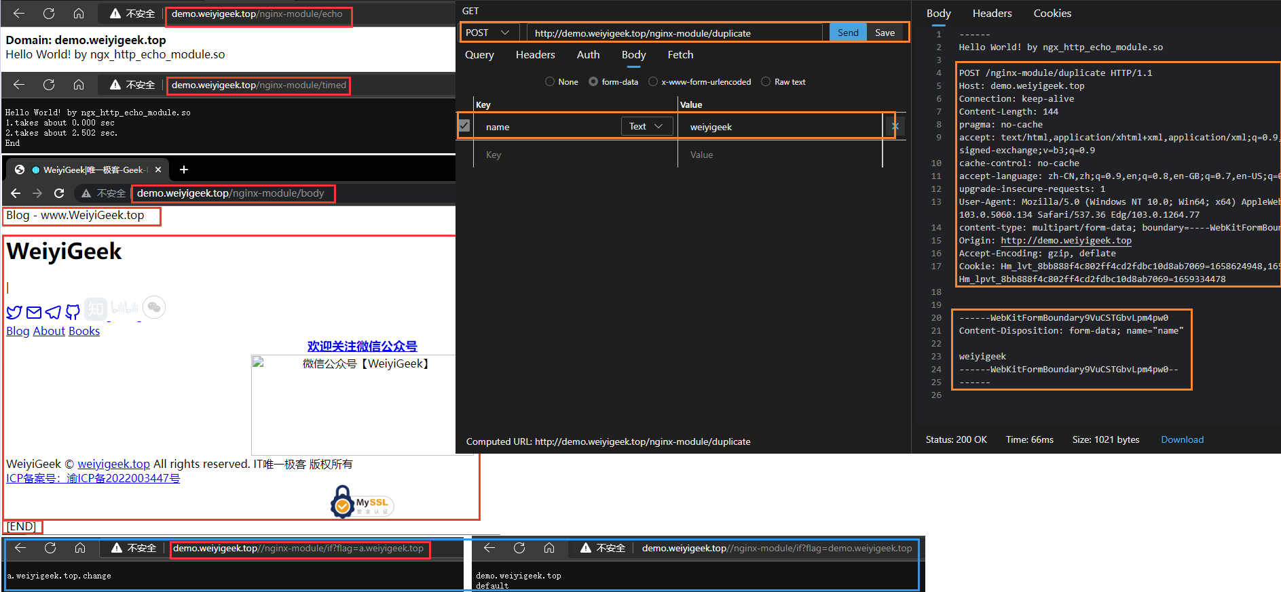Click the empty Value placeholder field

tap(781, 155)
